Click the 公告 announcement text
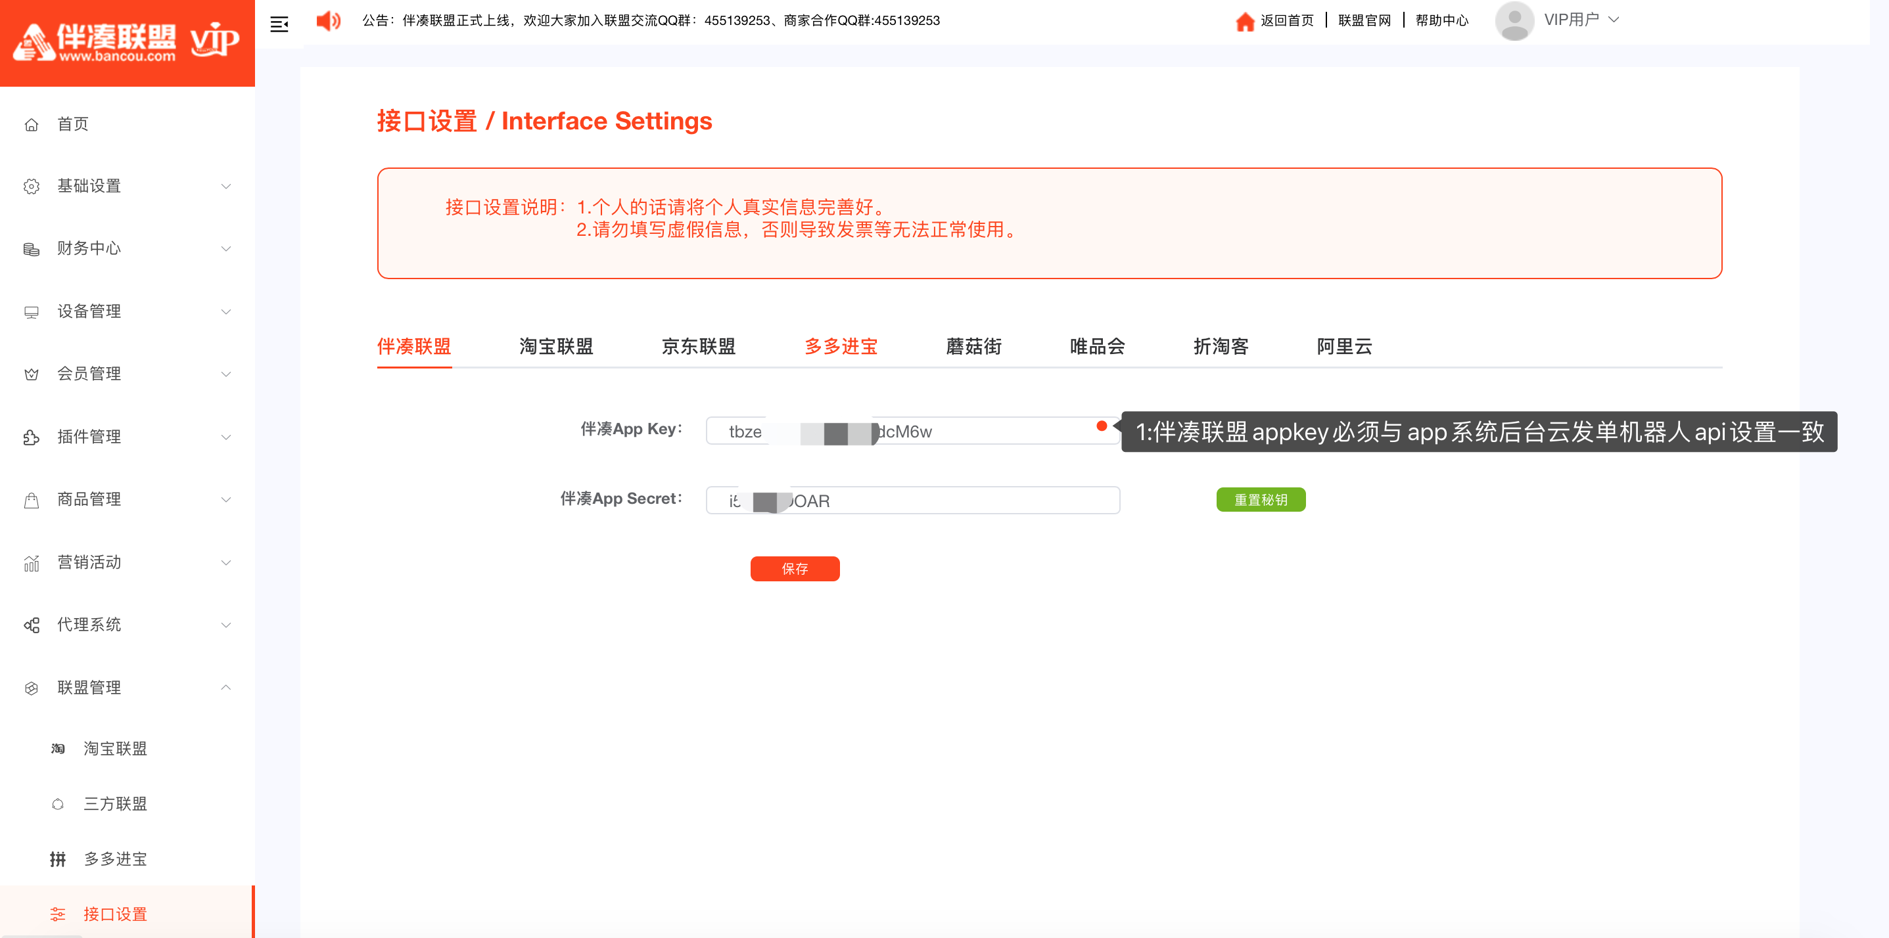The height and width of the screenshot is (938, 1889). [x=651, y=20]
